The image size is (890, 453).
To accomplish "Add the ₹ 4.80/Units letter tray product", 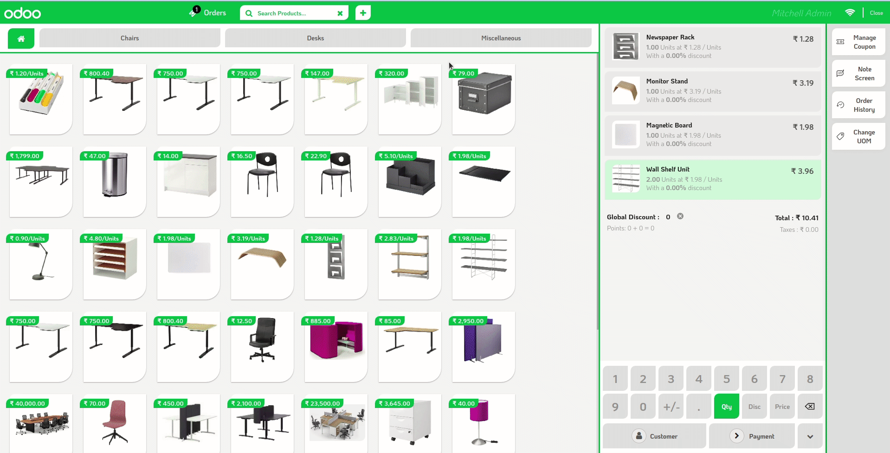I will pos(115,264).
